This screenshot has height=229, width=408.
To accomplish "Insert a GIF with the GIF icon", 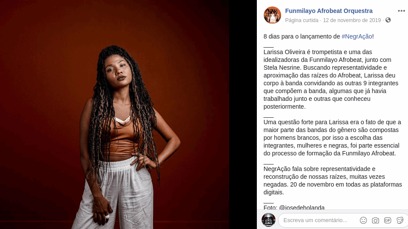I will pos(388,220).
